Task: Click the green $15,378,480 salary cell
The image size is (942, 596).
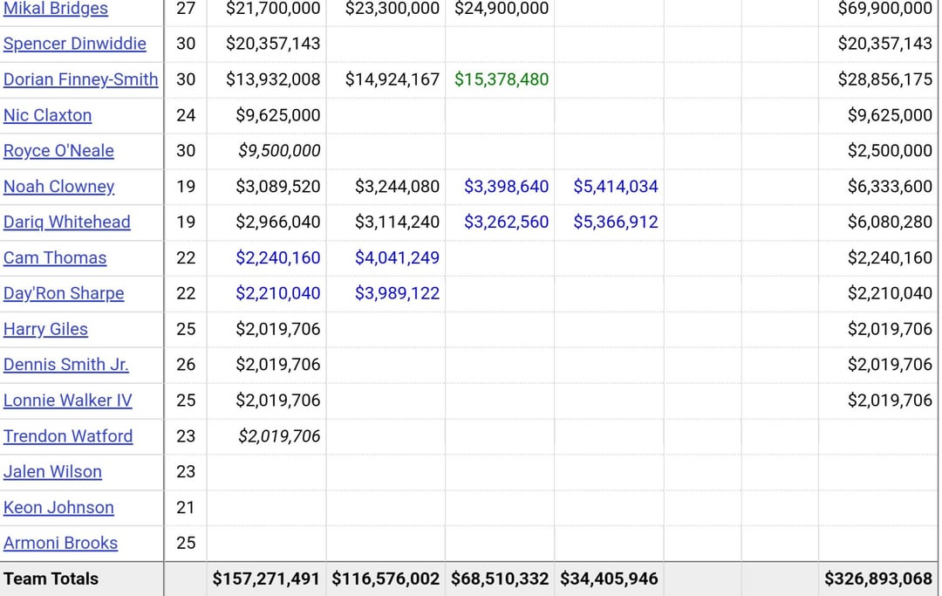Action: 502,79
